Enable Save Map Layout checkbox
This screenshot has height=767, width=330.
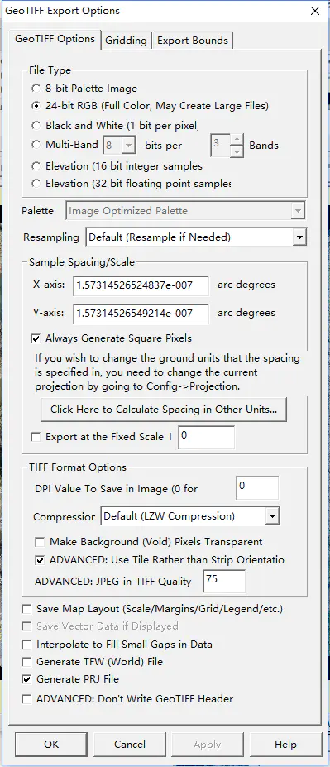coord(26,609)
